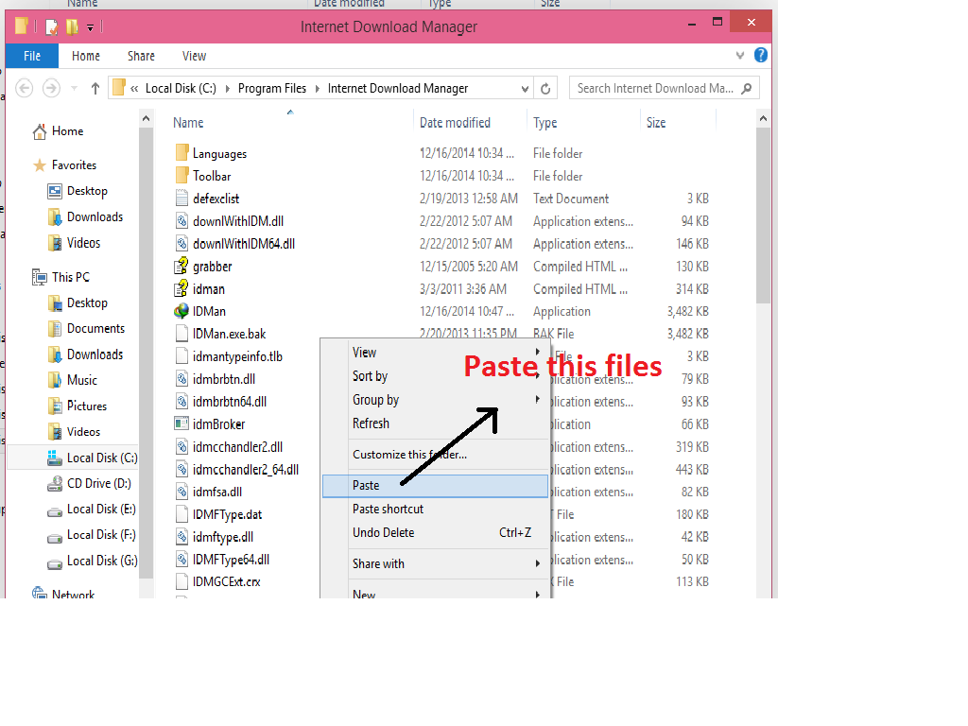Open Explorer help question mark icon
The width and height of the screenshot is (968, 726).
[761, 56]
